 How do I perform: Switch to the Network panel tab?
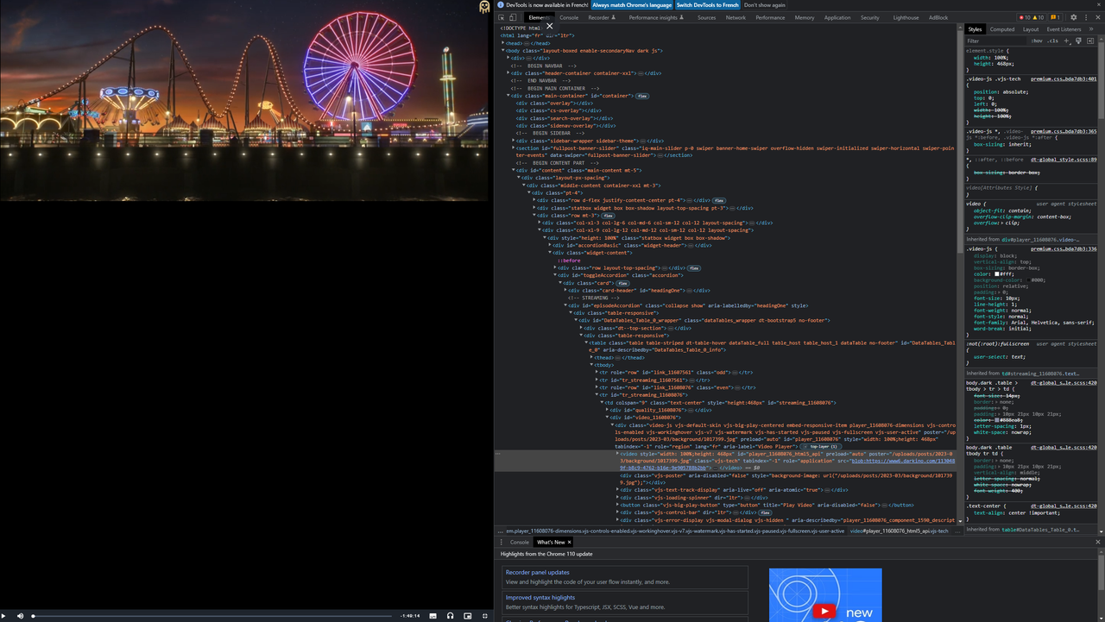tap(736, 17)
